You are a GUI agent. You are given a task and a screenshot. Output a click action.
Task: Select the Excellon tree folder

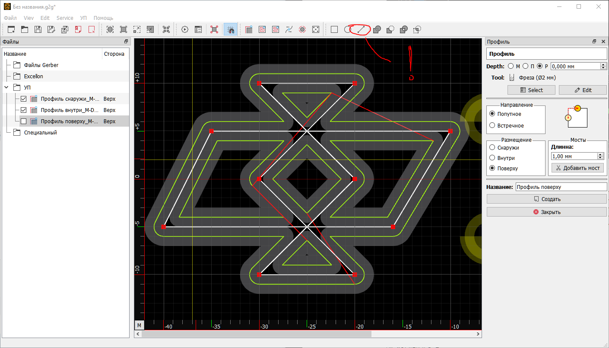(x=33, y=77)
